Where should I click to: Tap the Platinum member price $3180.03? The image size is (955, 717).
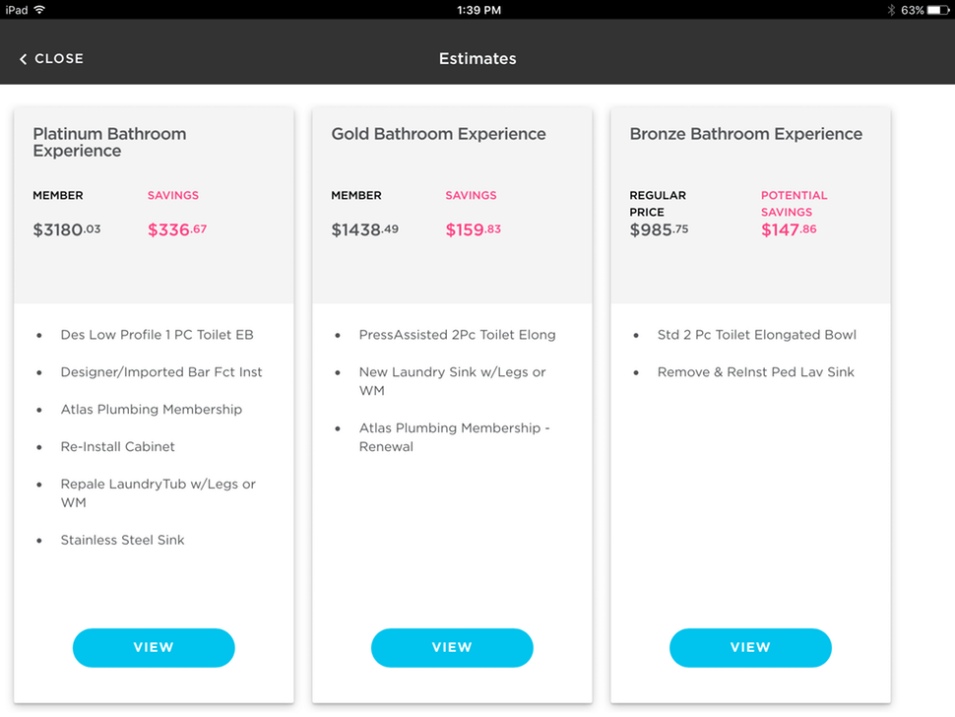[67, 230]
